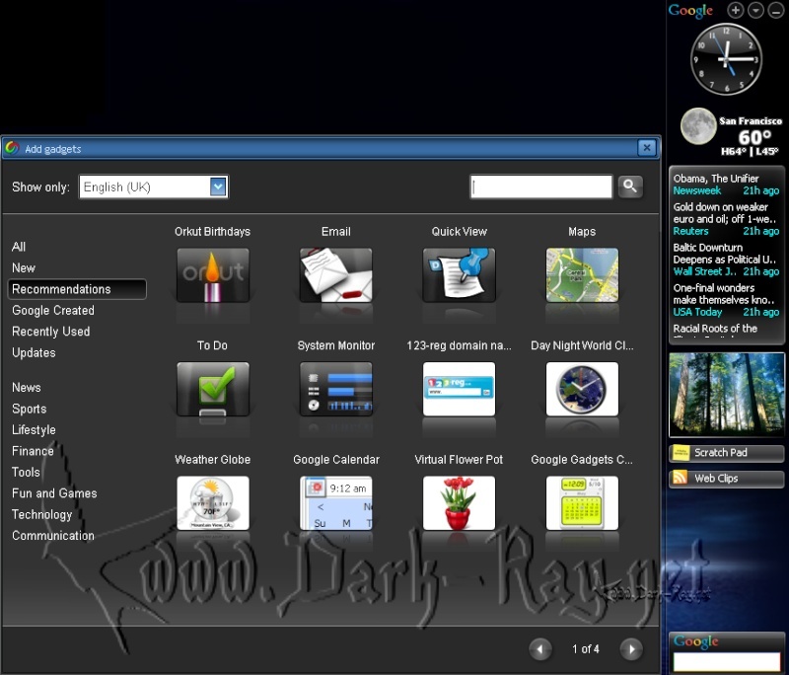This screenshot has width=789, height=675.
Task: Choose the Quick View gadget icon
Action: tap(459, 274)
